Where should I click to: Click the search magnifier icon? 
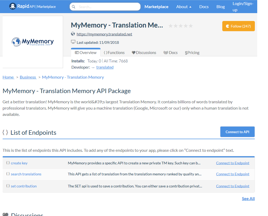[x=74, y=7]
